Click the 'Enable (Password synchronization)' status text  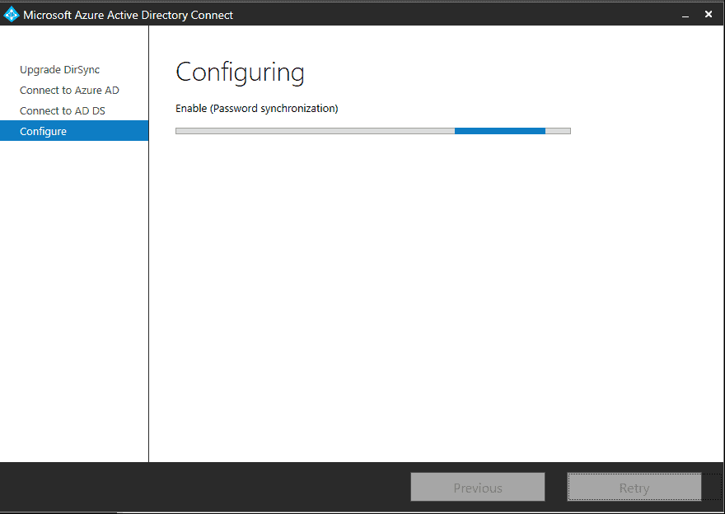coord(256,109)
